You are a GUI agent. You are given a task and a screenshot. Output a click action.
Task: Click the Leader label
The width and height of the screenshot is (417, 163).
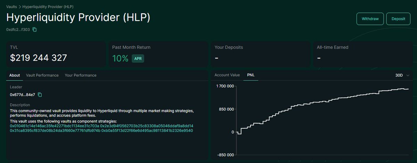tap(16, 87)
